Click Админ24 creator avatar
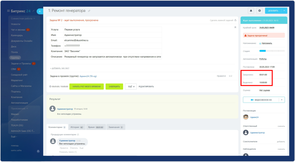Image resolution: width=295 pixels, height=162 pixels. coord(246,117)
